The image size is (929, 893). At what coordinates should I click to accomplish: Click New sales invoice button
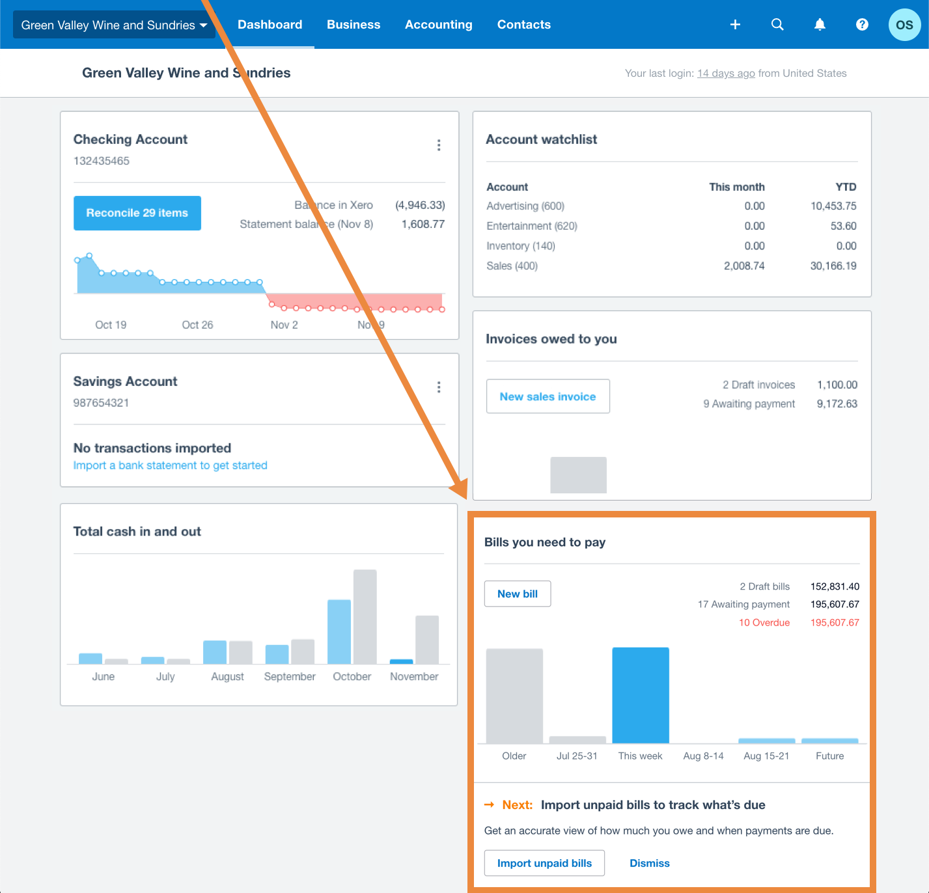pos(548,396)
